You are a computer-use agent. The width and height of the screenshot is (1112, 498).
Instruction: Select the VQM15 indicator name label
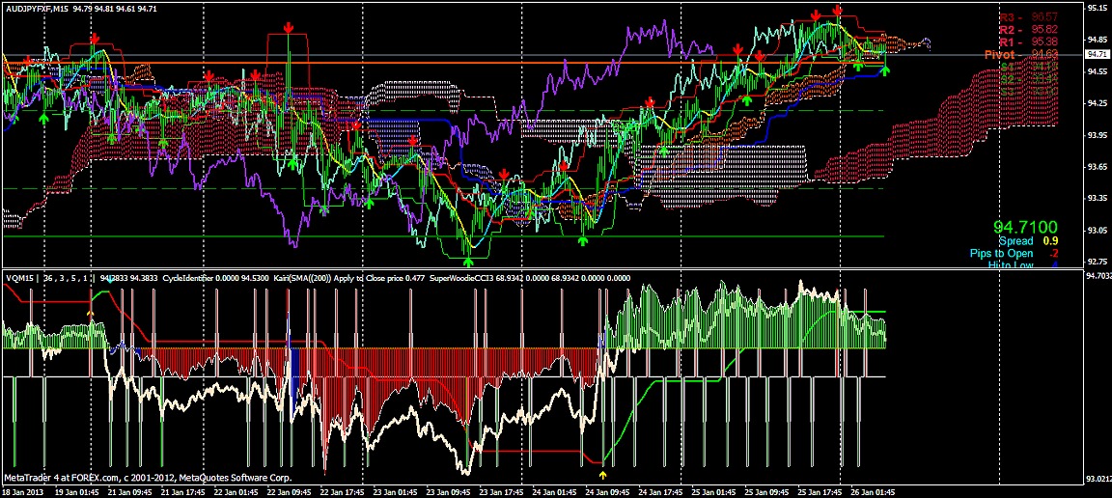pos(19,278)
